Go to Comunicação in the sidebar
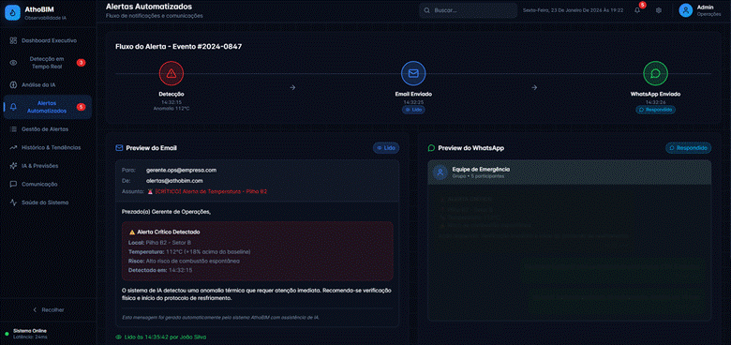Screen dimensions: 731x345 click(x=48, y=184)
